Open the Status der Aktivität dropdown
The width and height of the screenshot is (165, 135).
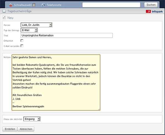coord(32,119)
